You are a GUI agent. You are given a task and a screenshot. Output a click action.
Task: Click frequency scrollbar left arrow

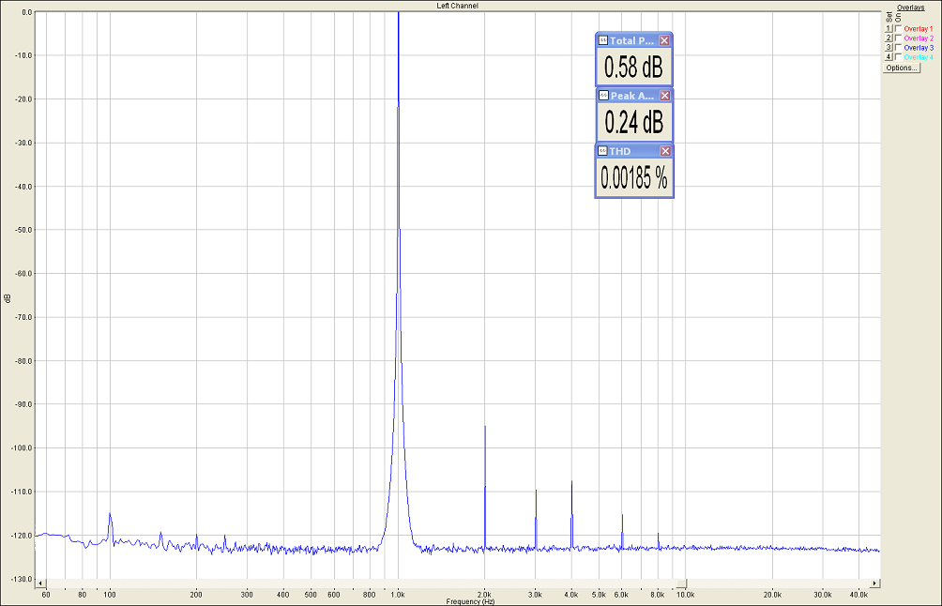coord(40,583)
